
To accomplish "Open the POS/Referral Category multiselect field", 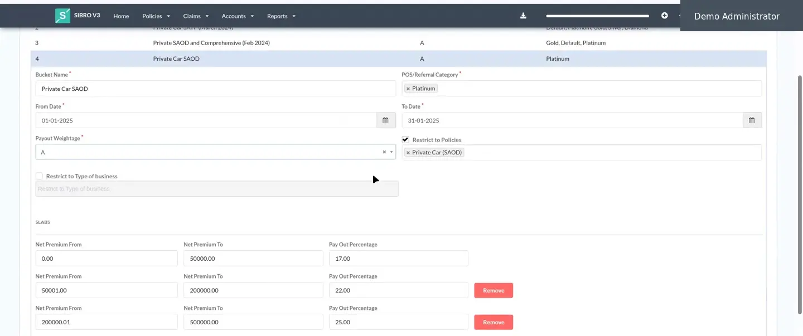I will [x=582, y=89].
